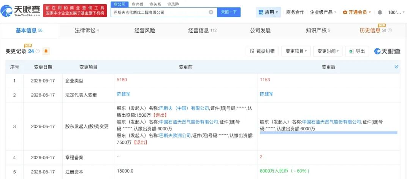Open the 变更时间 filter dropdown
Viewport: 407px width, 179px height.
point(328,51)
